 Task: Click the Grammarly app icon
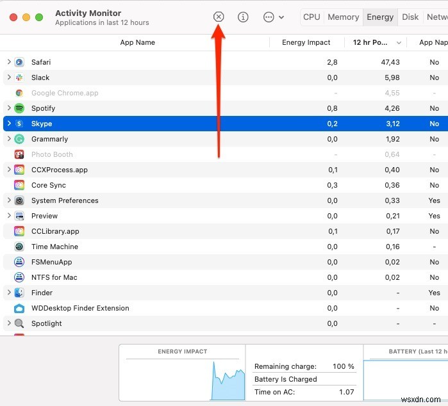tap(19, 139)
